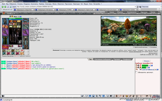Click the Зверон name in player list

pos(145,65)
